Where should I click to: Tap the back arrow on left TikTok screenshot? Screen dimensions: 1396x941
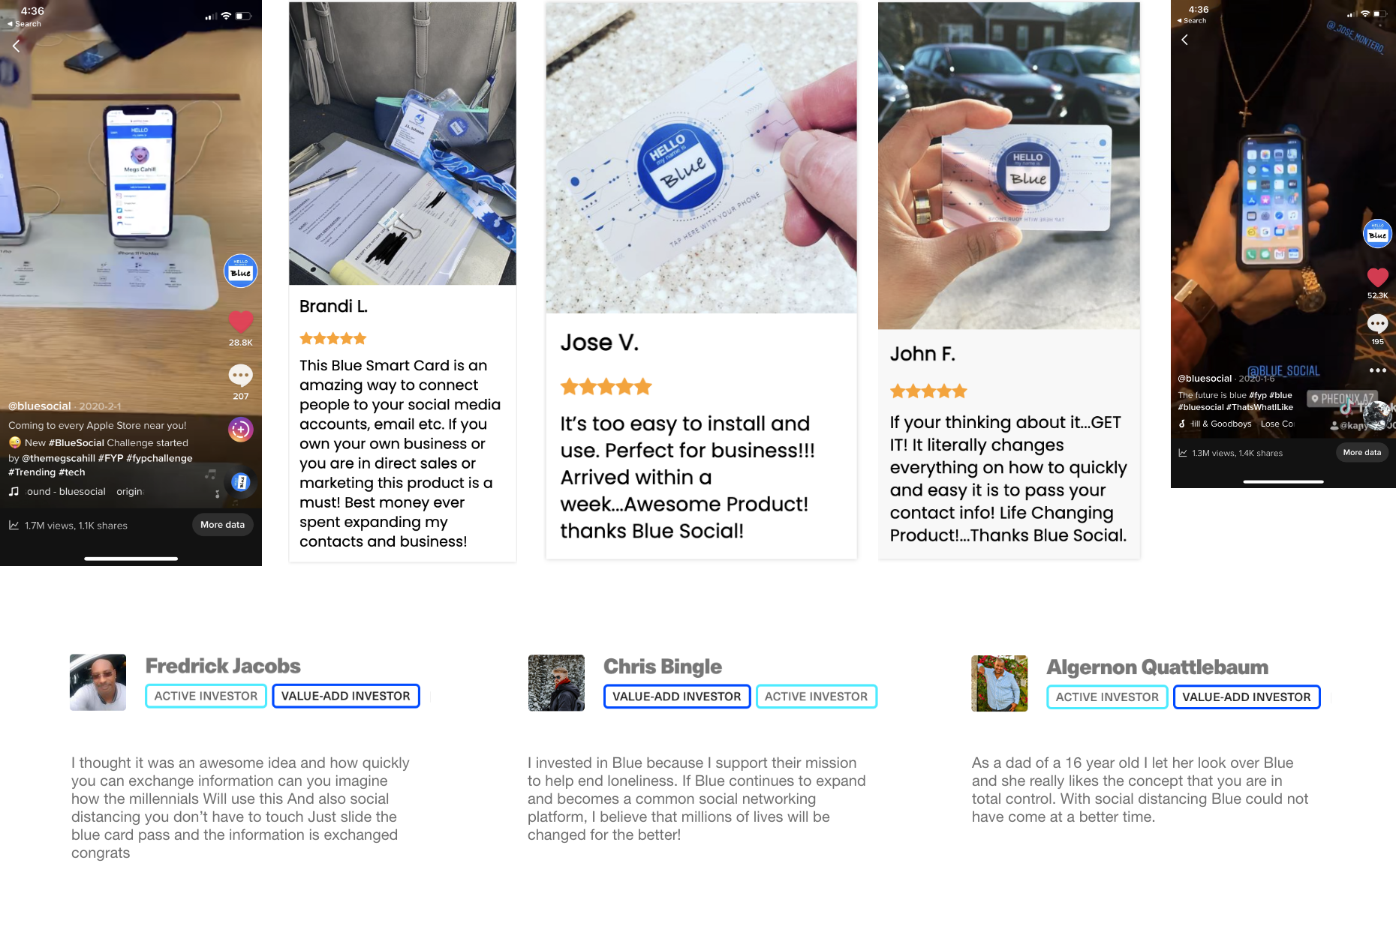pos(16,46)
